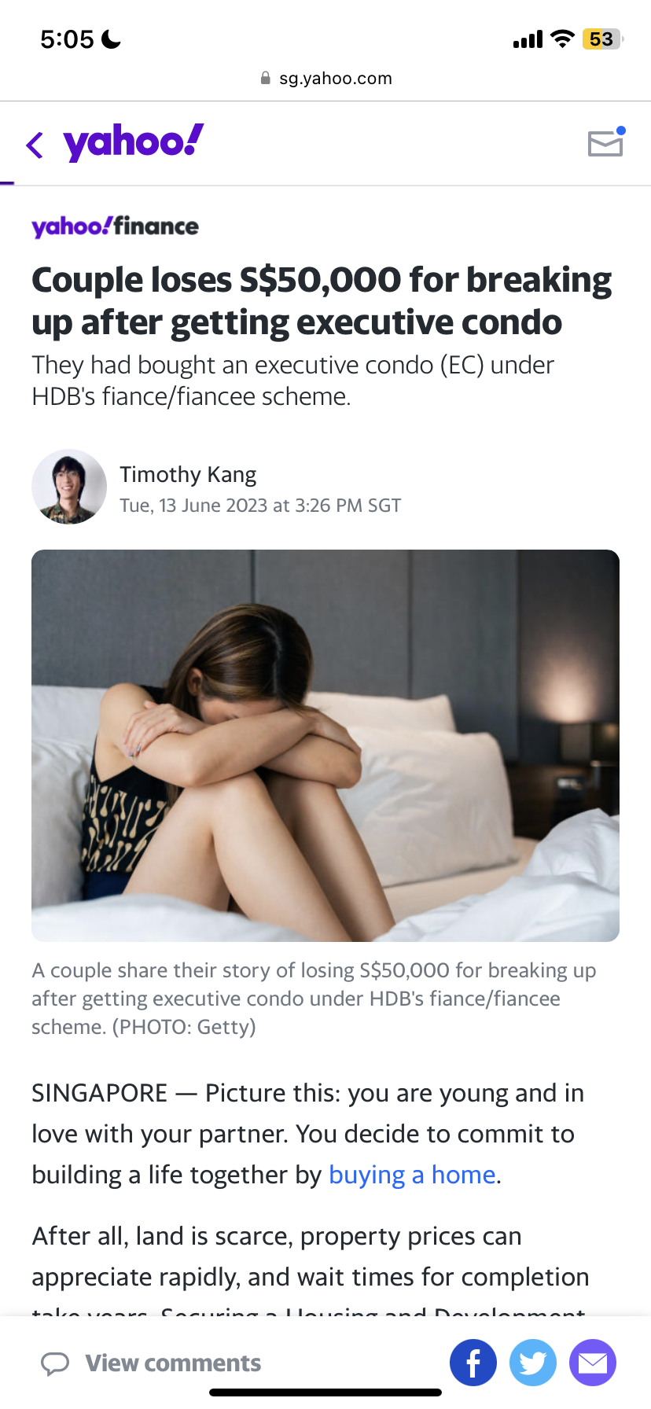Open the mail envelope icon
The width and height of the screenshot is (651, 1409).
coord(606,142)
